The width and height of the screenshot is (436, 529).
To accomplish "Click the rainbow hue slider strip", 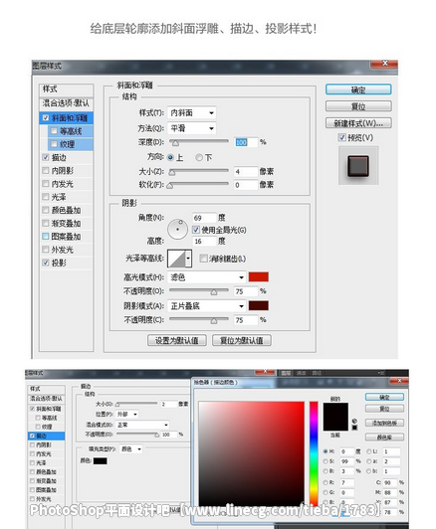I will 314,453.
